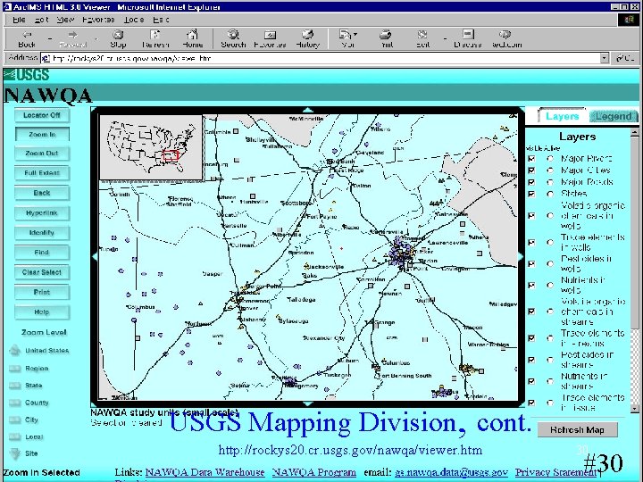
Task: Toggle Nutrients in wells visibility checkbox
Action: 531,286
